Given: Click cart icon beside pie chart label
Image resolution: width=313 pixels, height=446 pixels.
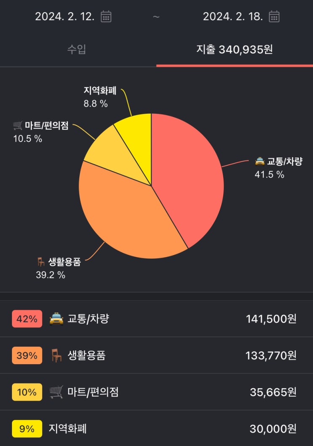Looking at the screenshot, I should (x=18, y=126).
